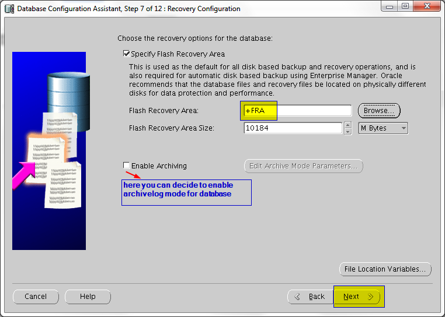Proceed with the Next button
The image size is (445, 317).
click(x=358, y=297)
